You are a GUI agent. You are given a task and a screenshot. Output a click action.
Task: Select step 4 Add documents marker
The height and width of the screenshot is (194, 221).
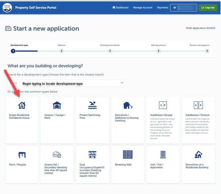click(x=159, y=51)
